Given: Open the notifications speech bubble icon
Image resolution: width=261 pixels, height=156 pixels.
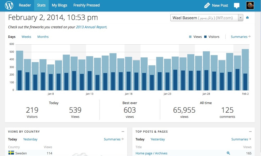Looking at the screenshot, I should coord(237,5).
